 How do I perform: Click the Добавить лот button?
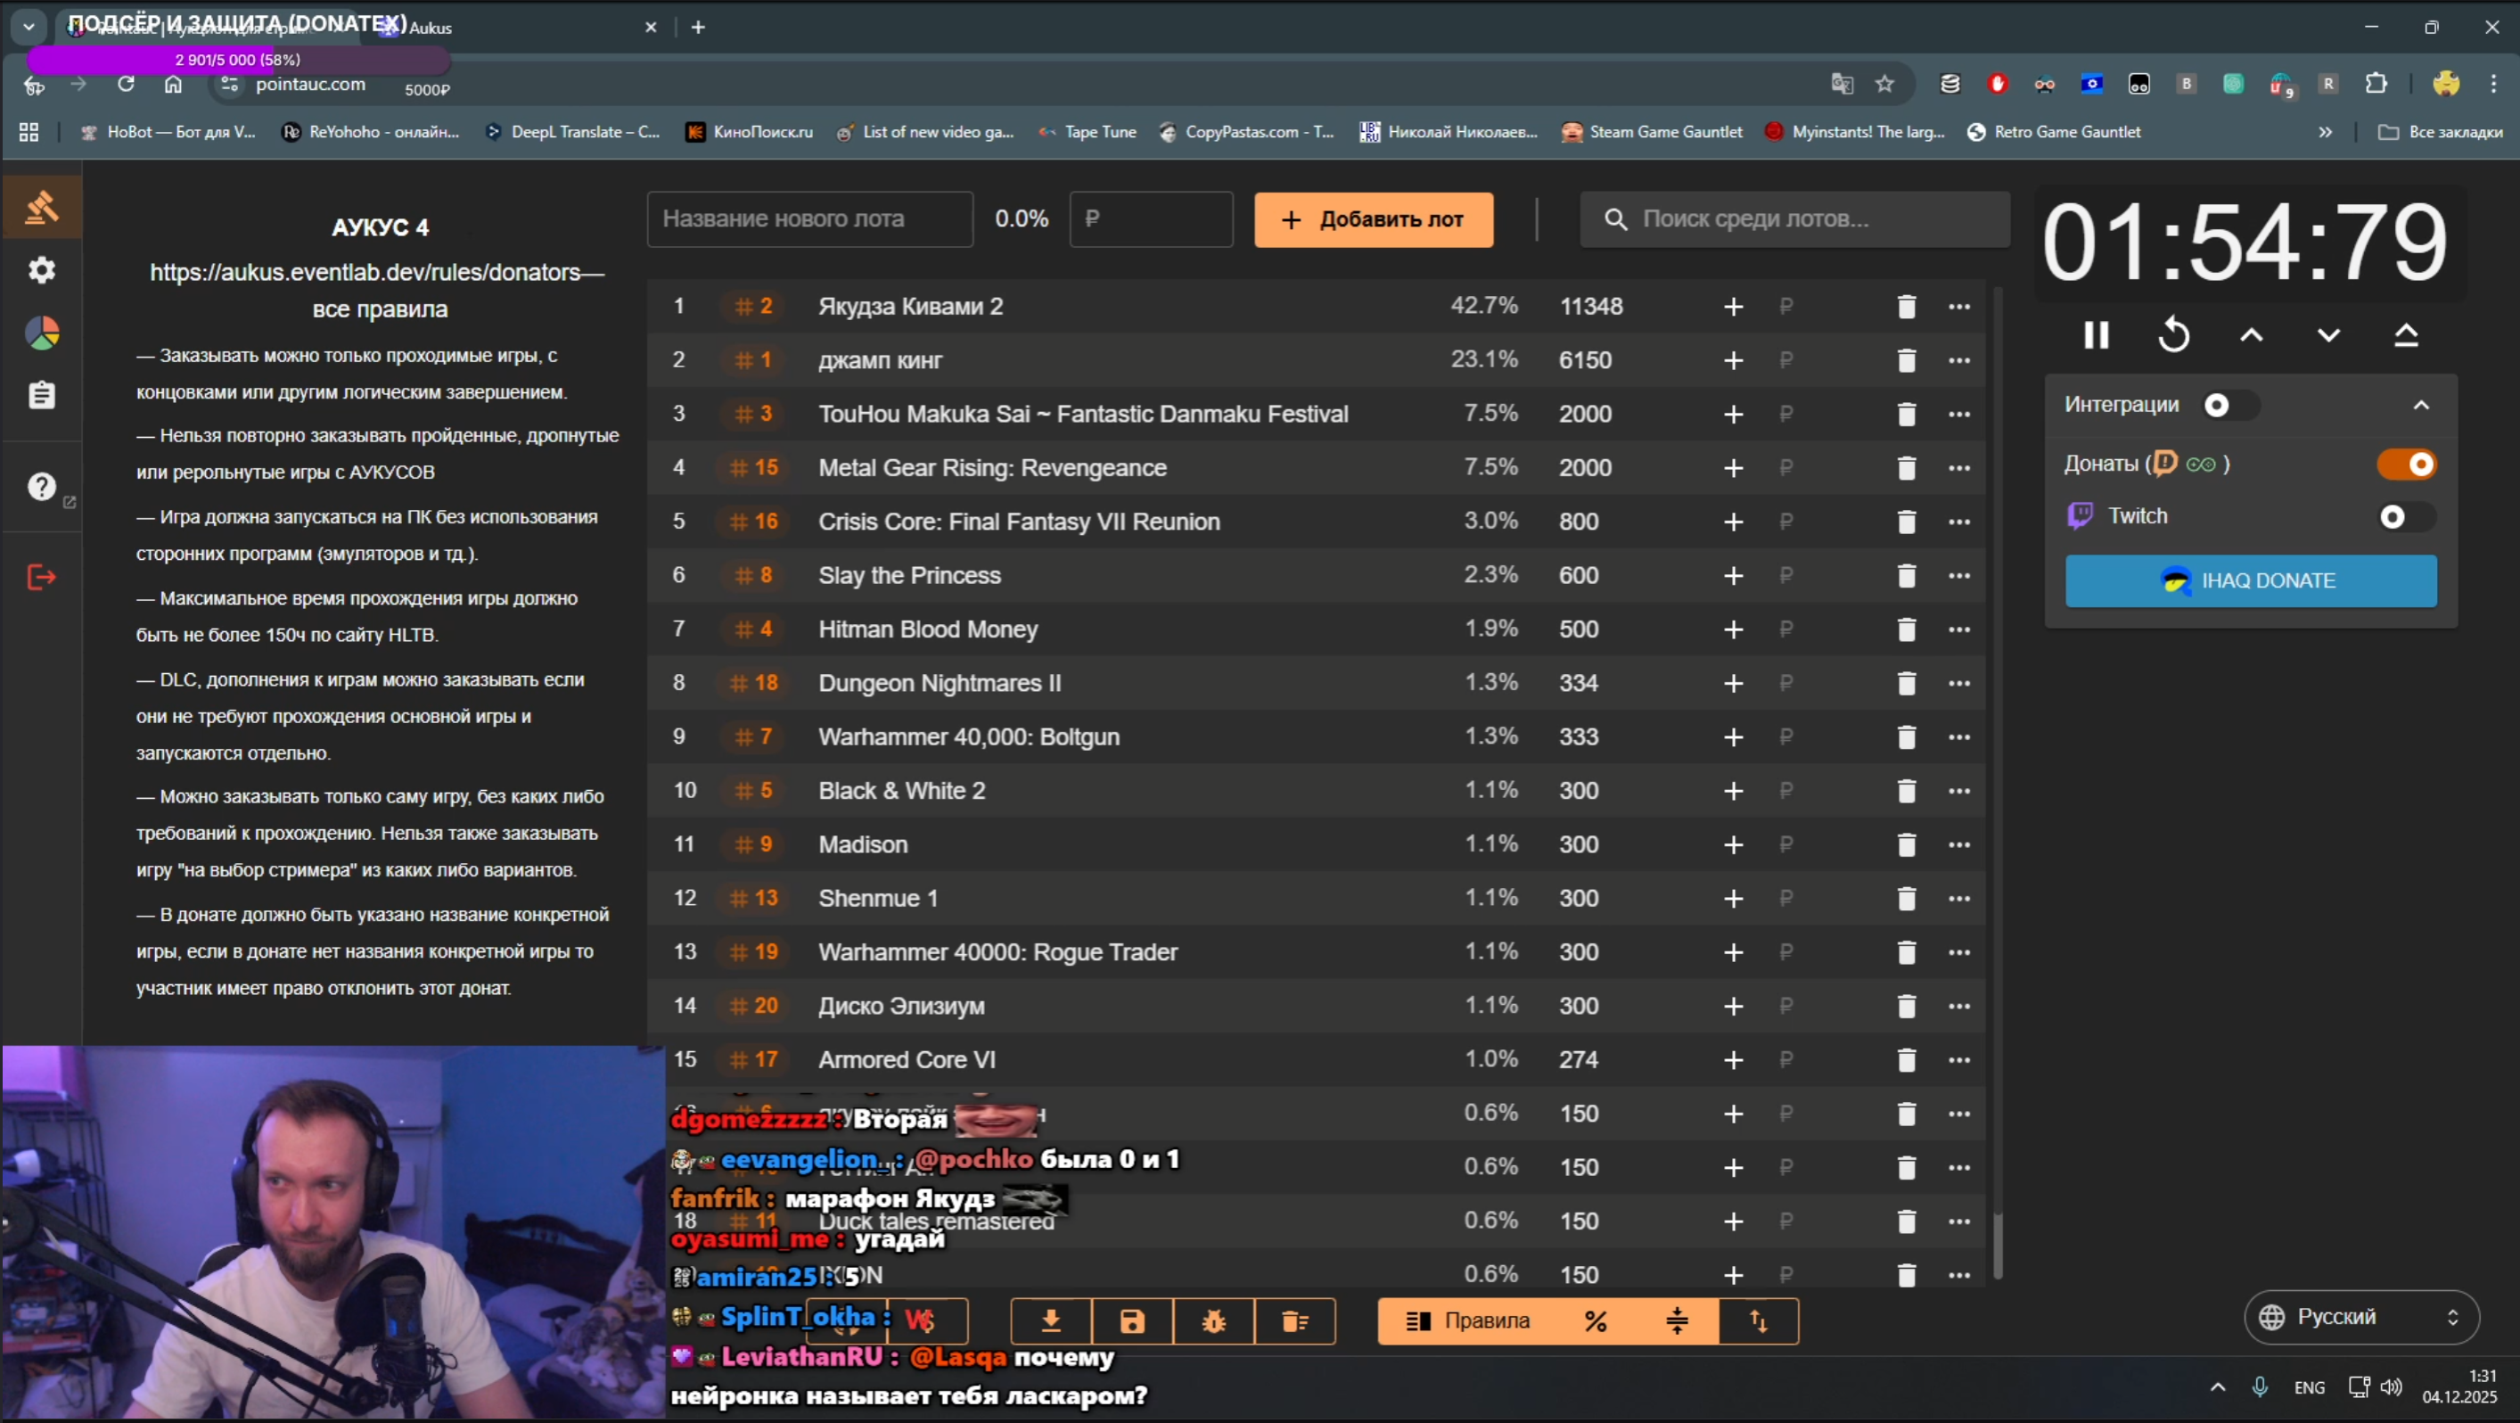point(1373,219)
